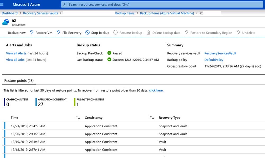Viewport: 265px width, 158px height.
Task: Open the DefaultPolicy backup policy link
Action: tap(214, 60)
